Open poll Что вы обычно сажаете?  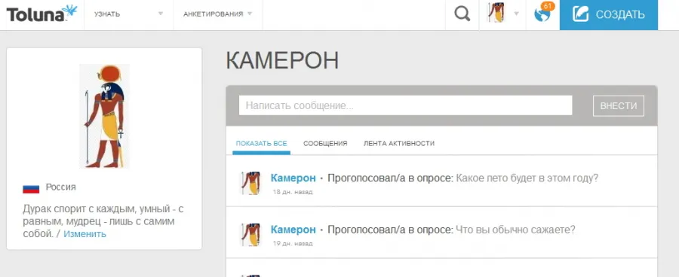point(516,230)
